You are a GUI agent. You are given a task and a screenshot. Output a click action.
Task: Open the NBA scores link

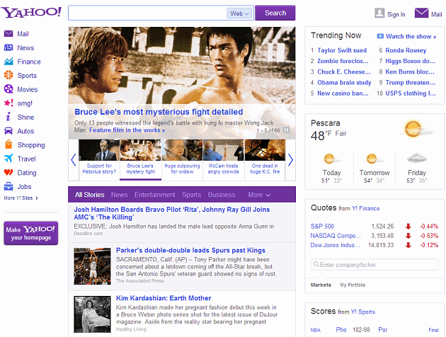click(316, 330)
